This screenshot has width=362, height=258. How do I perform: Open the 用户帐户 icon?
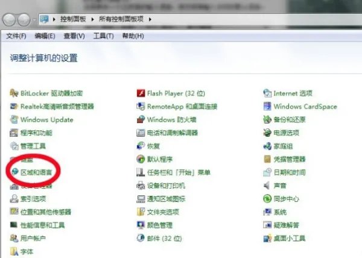pos(14,238)
